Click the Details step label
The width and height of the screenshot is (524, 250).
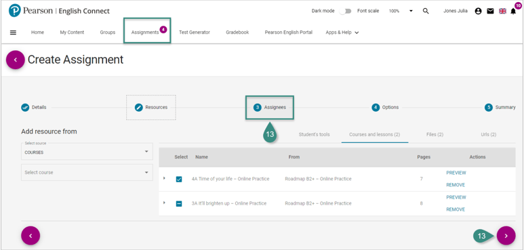(39, 108)
